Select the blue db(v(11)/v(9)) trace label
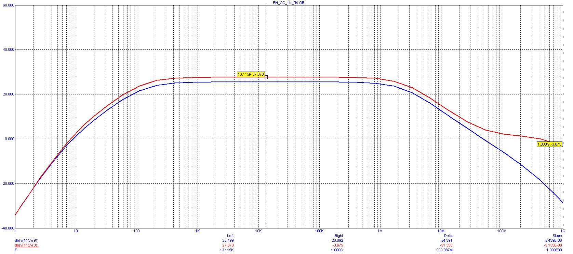573x254 pixels. coord(27,240)
